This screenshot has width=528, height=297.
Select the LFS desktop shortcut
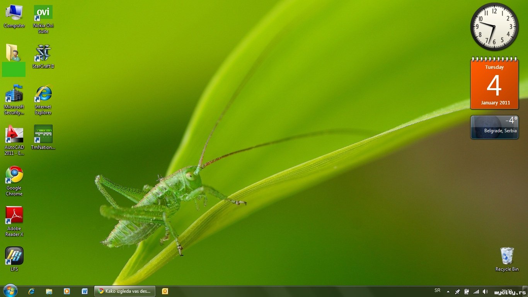pyautogui.click(x=14, y=259)
